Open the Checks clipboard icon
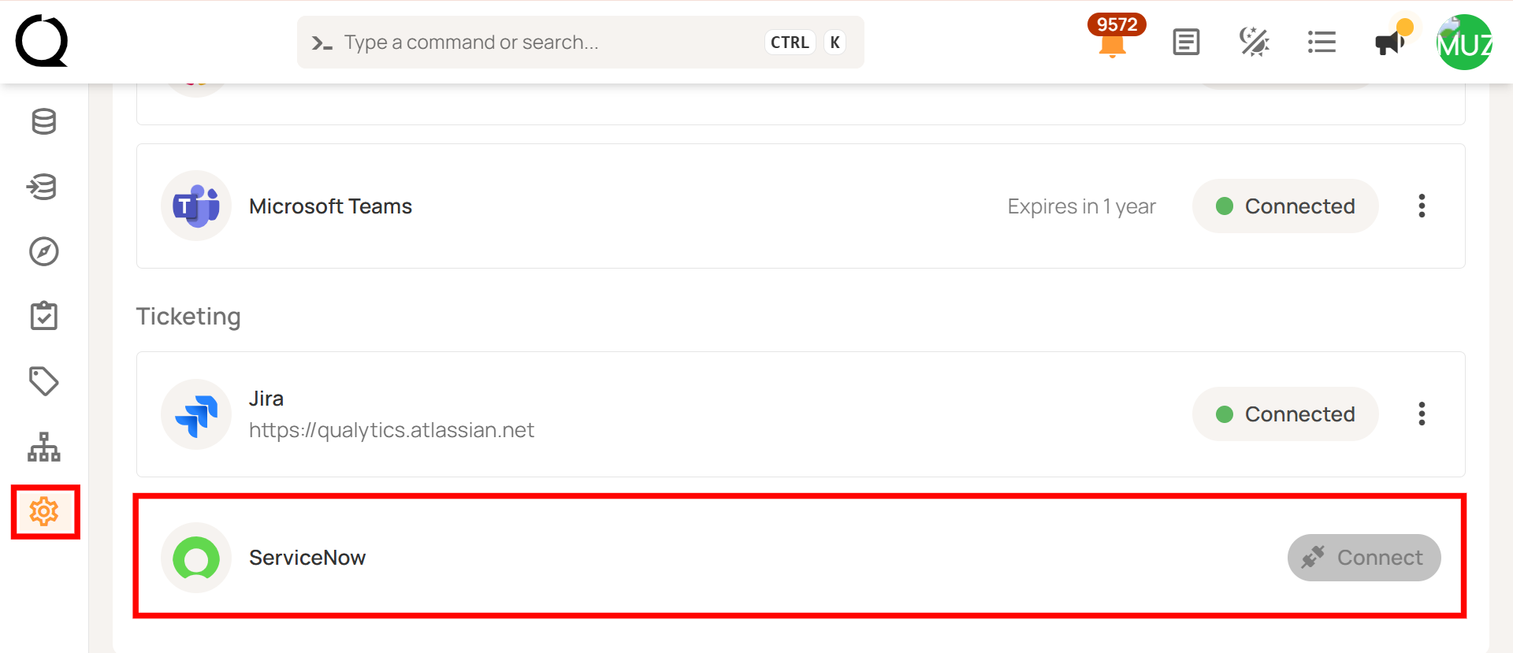The height and width of the screenshot is (653, 1513). (43, 315)
